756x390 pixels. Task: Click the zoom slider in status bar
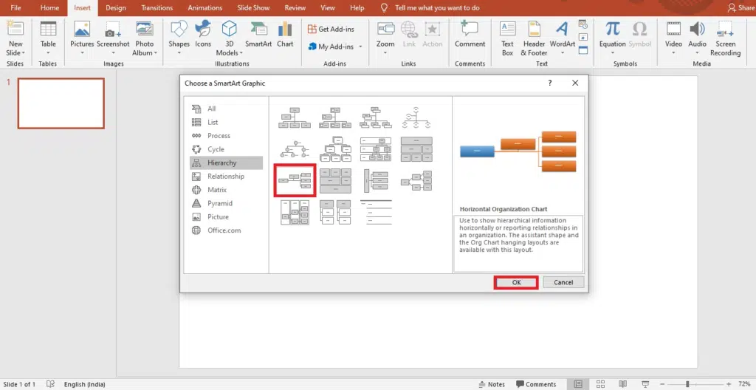(x=687, y=384)
